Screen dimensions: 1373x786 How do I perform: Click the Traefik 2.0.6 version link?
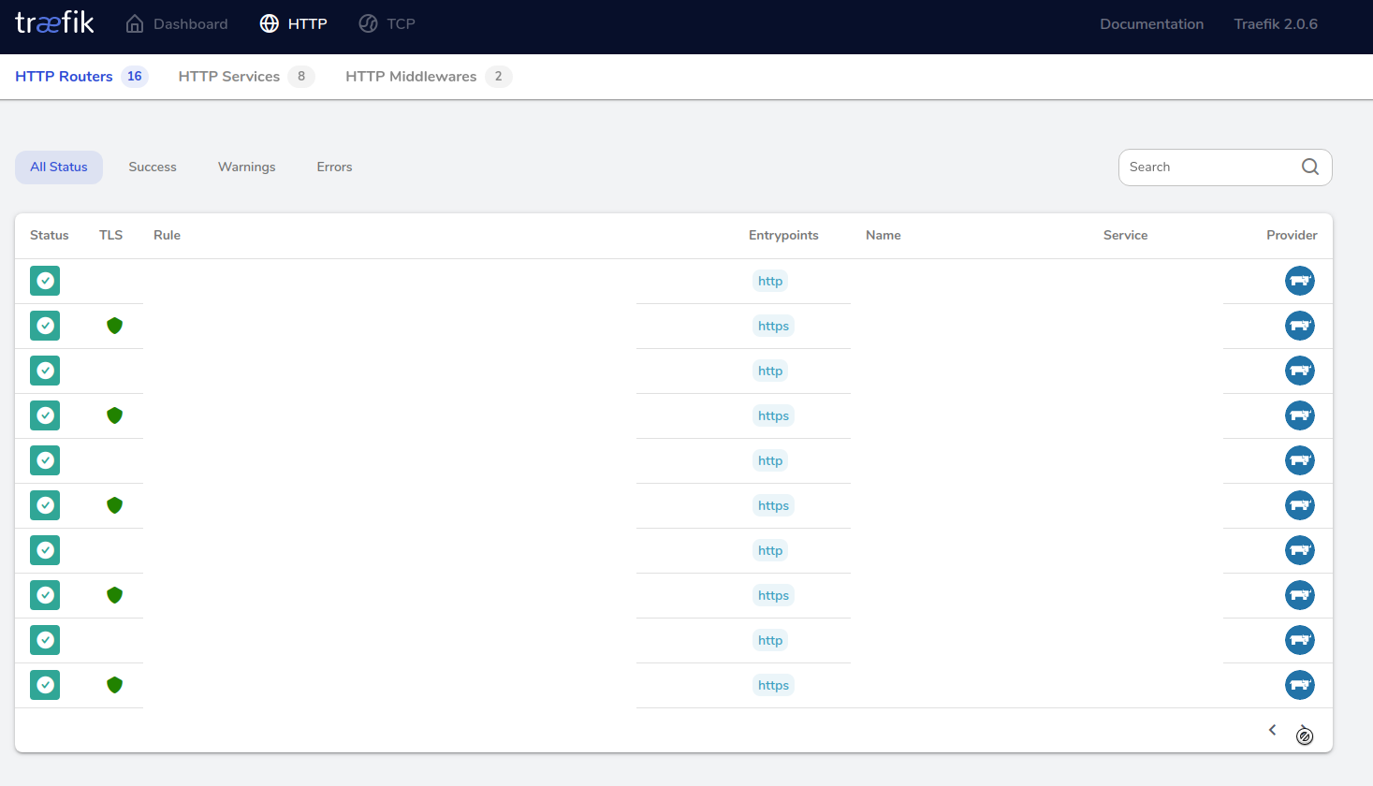[x=1275, y=23]
